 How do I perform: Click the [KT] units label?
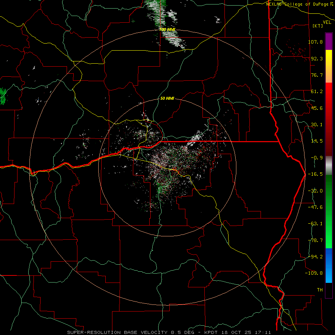pyautogui.click(x=318, y=26)
